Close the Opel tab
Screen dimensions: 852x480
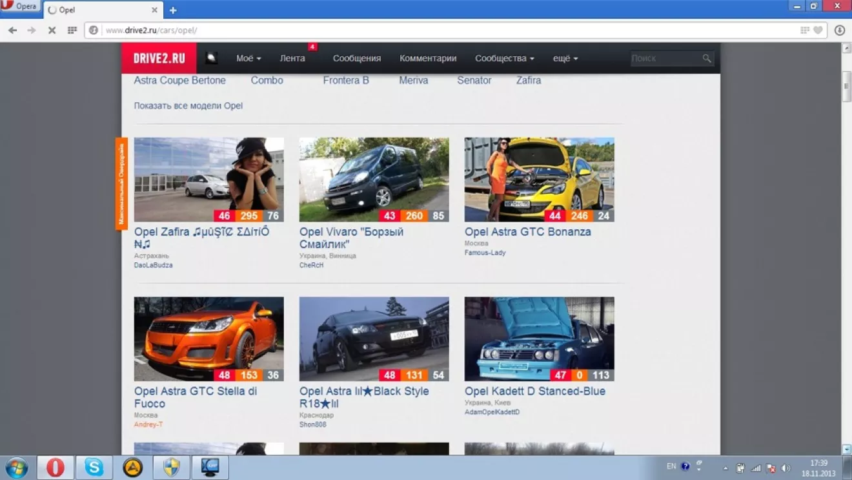click(154, 10)
